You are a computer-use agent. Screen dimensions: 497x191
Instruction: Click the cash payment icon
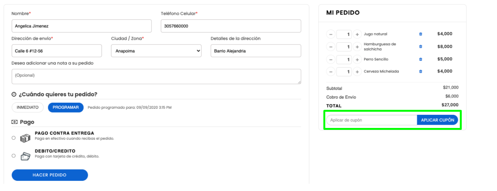coord(25,138)
